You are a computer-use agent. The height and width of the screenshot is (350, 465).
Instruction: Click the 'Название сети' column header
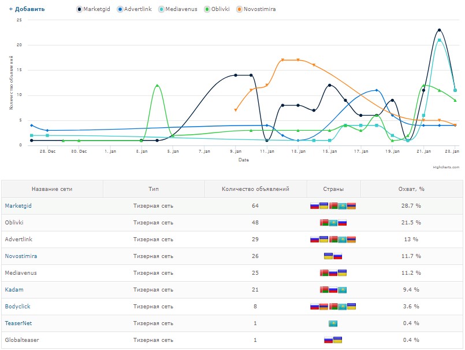pyautogui.click(x=52, y=189)
